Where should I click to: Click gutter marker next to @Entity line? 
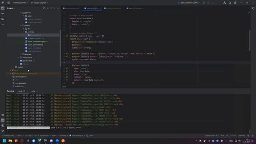[67, 36]
